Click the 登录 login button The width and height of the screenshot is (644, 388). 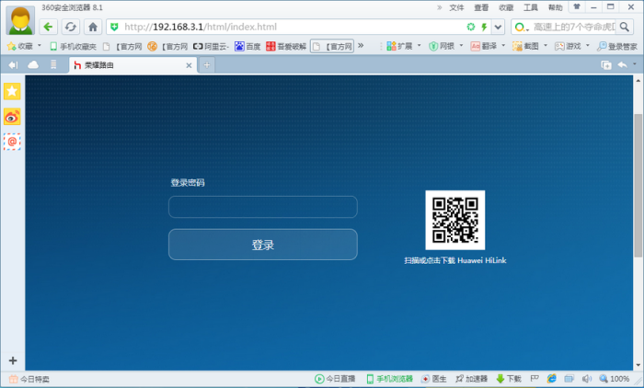point(263,245)
